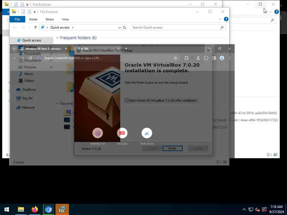Image resolution: width=287 pixels, height=215 pixels.
Task: Select Music in navigation pane
Action: point(29,74)
